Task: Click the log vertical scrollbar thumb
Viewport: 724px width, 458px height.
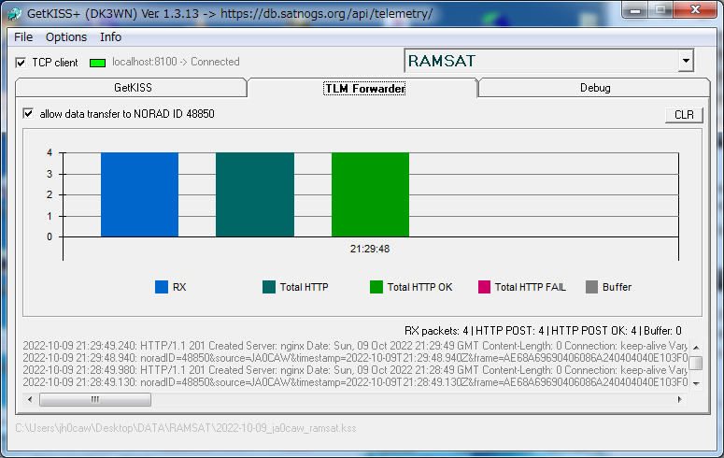Action: (x=696, y=363)
